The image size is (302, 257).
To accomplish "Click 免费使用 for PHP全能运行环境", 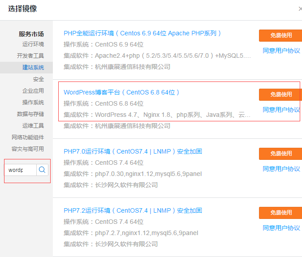I will pyautogui.click(x=280, y=35).
